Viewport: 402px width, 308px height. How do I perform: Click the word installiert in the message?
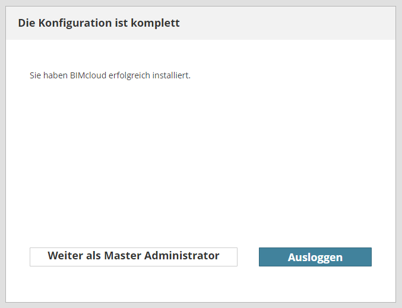click(172, 76)
